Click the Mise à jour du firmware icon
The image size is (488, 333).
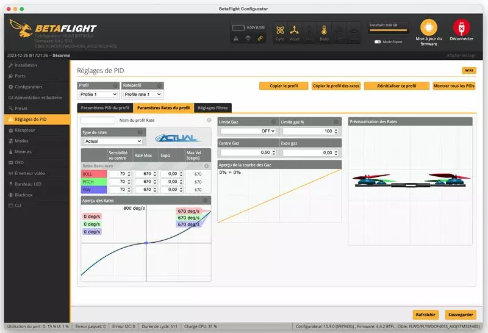point(429,27)
